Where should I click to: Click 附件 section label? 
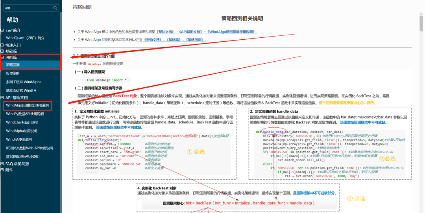click(9, 170)
